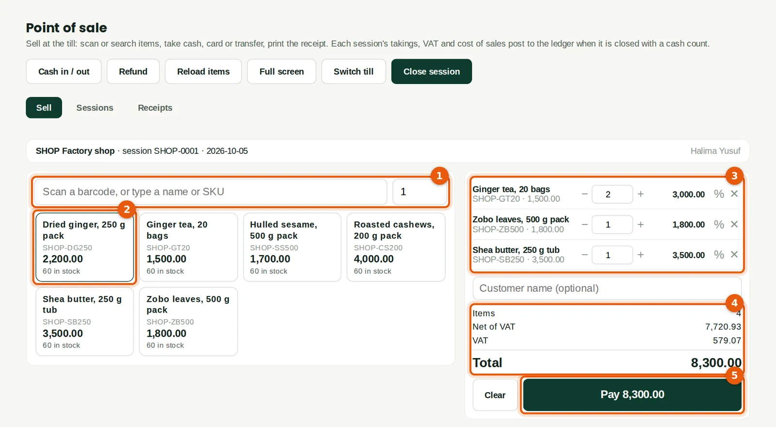Click SHOP Factory shop till name
776x427 pixels.
pos(75,151)
